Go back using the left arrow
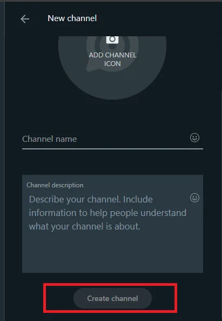The height and width of the screenshot is (321, 222). tap(25, 19)
